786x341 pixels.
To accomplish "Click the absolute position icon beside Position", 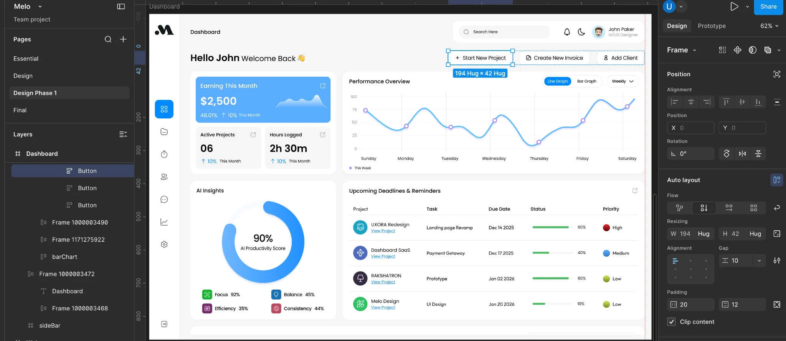I will pos(777,74).
